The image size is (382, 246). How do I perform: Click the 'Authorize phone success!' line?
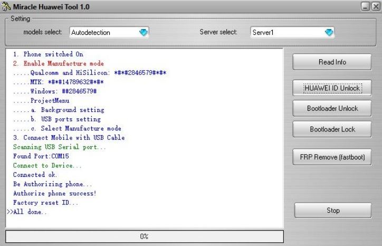pos(55,193)
